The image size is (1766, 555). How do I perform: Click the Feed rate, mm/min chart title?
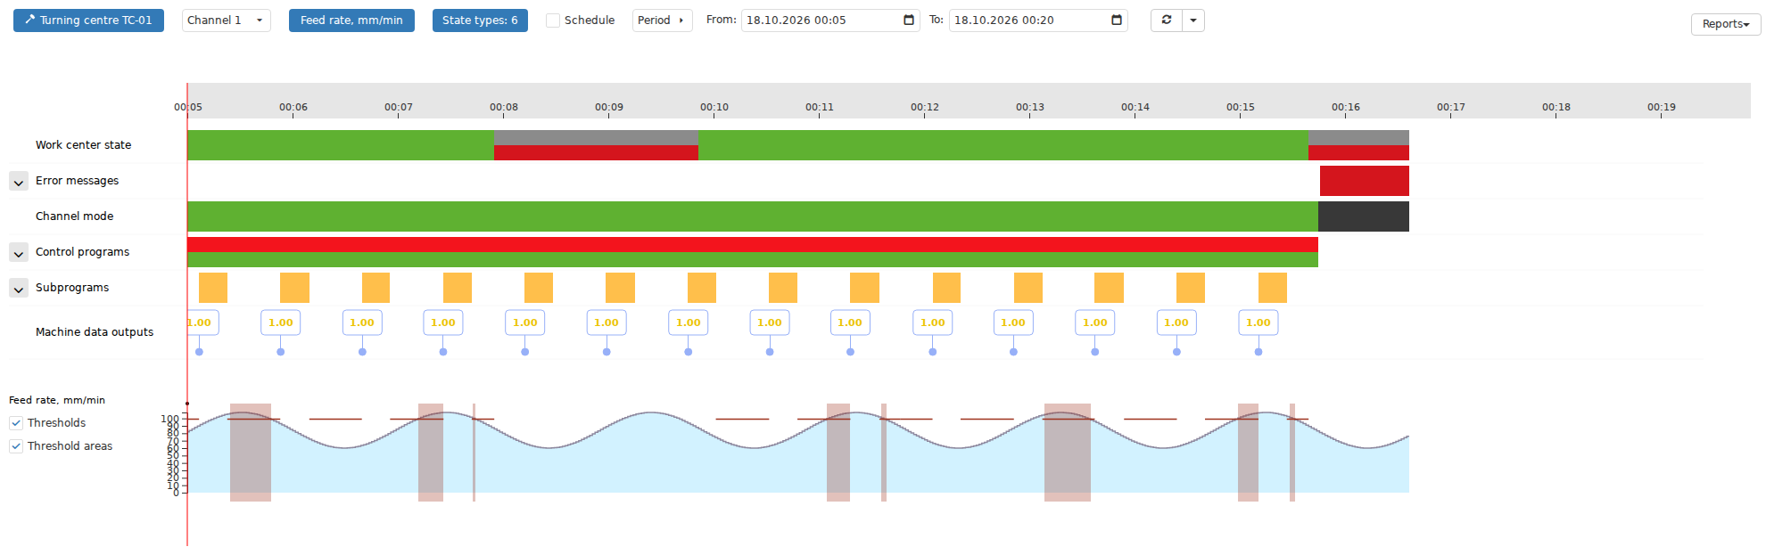pos(57,401)
